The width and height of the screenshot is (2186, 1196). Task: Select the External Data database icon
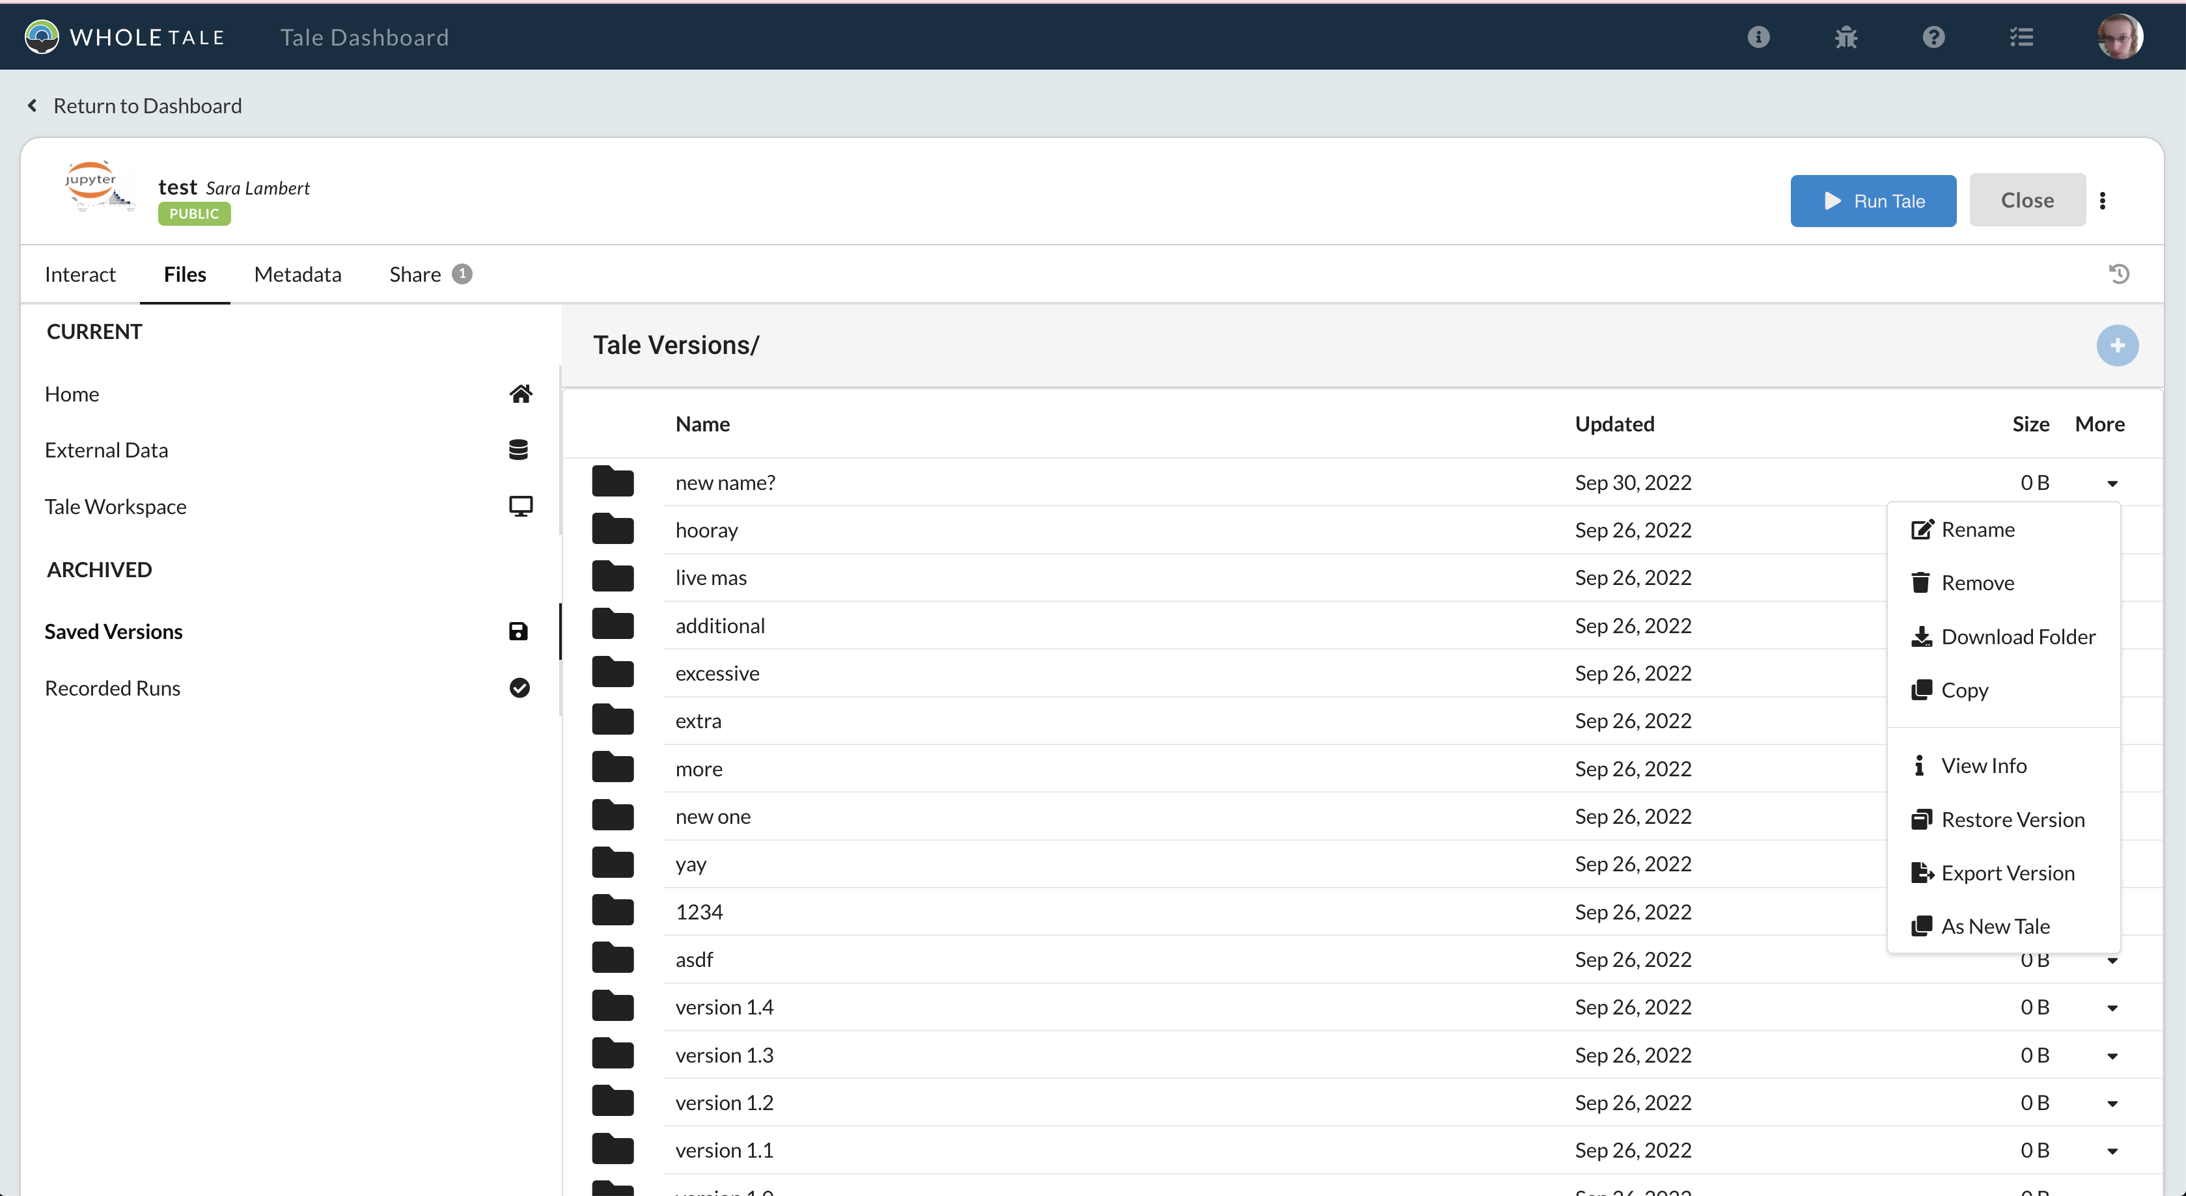520,450
